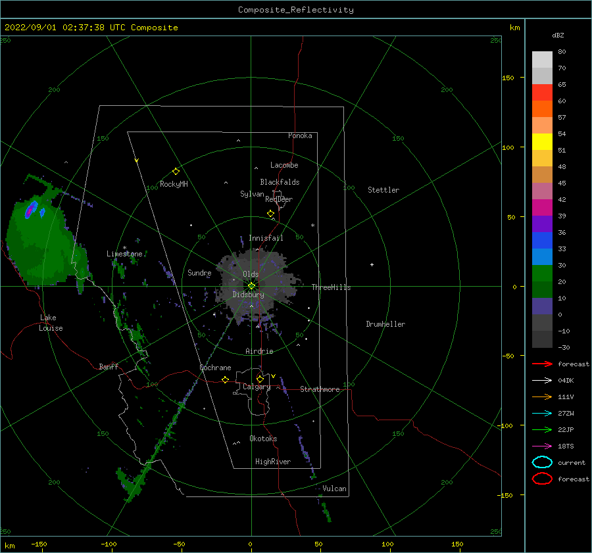This screenshot has width=592, height=553.
Task: Click the Sylvan label
Action: pos(252,194)
